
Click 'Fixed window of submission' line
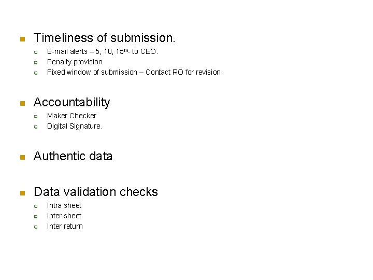135,72
